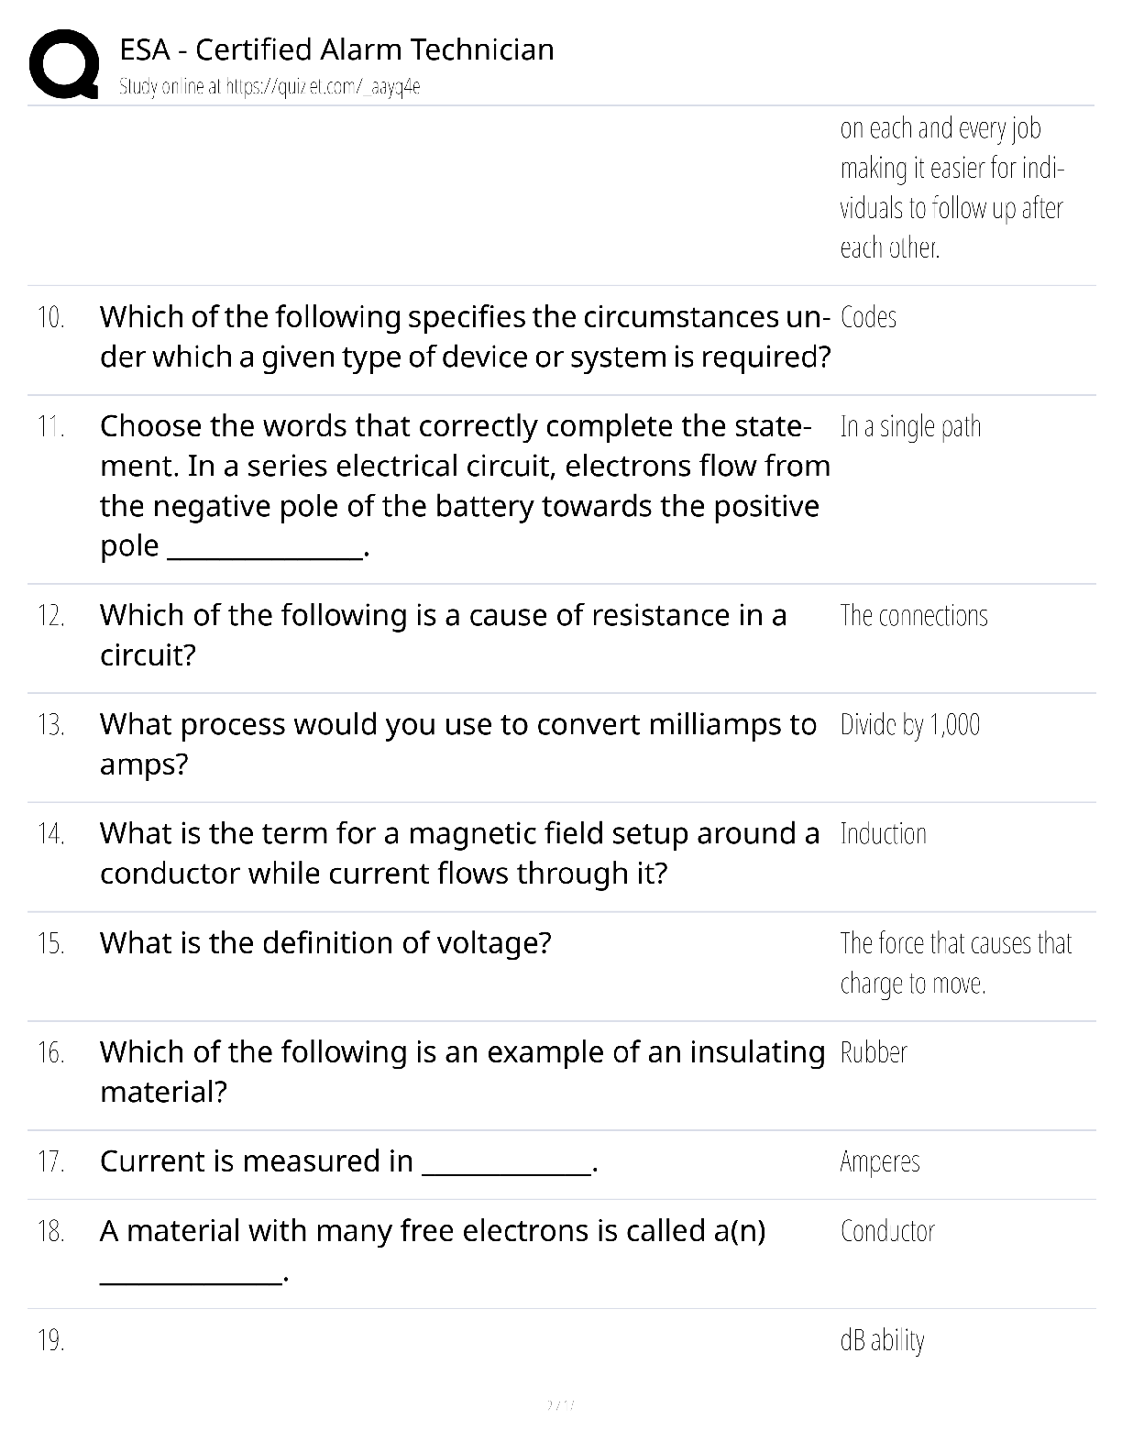The width and height of the screenshot is (1122, 1452).
Task: Select the answer 'Induction'
Action: point(884,834)
